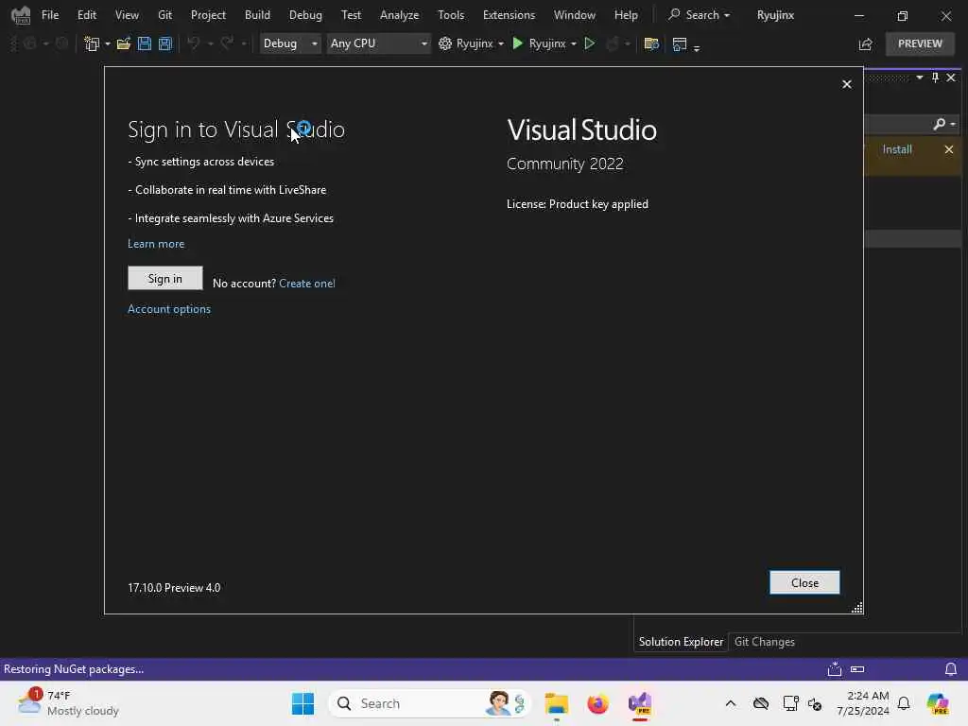The width and height of the screenshot is (968, 726).
Task: Click Start Without Debugging outline play icon
Action: point(590,43)
